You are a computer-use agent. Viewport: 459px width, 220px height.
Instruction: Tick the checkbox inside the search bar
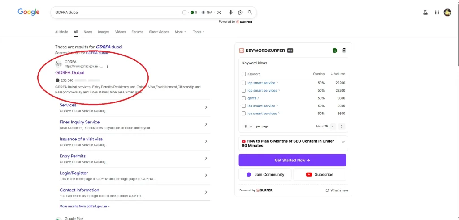tap(184, 13)
